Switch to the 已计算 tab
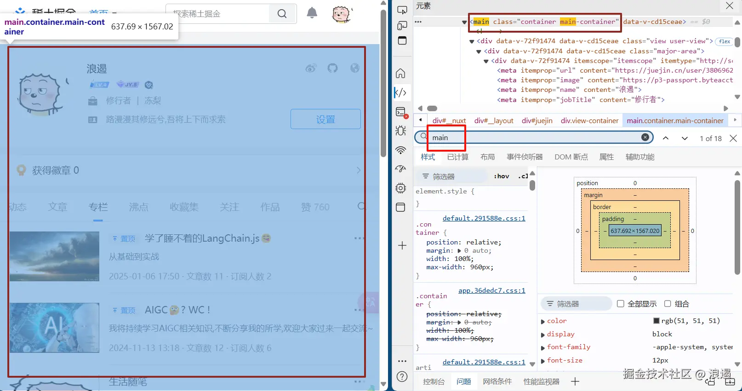 pos(458,157)
